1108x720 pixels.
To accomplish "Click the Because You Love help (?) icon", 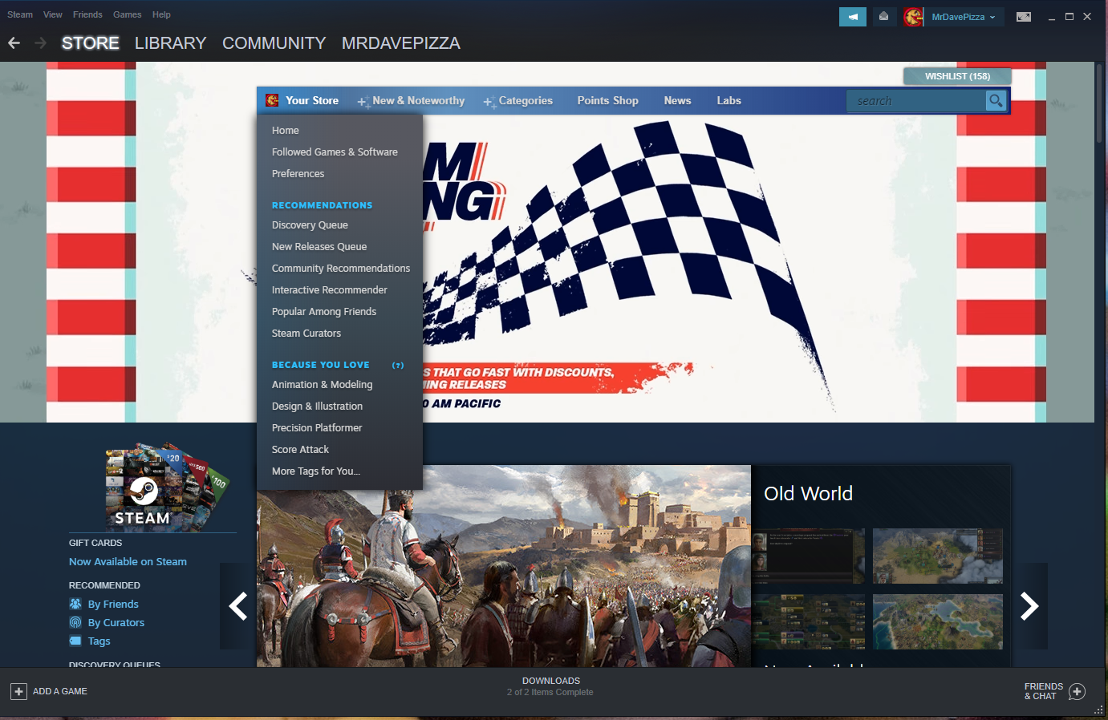I will (x=398, y=365).
